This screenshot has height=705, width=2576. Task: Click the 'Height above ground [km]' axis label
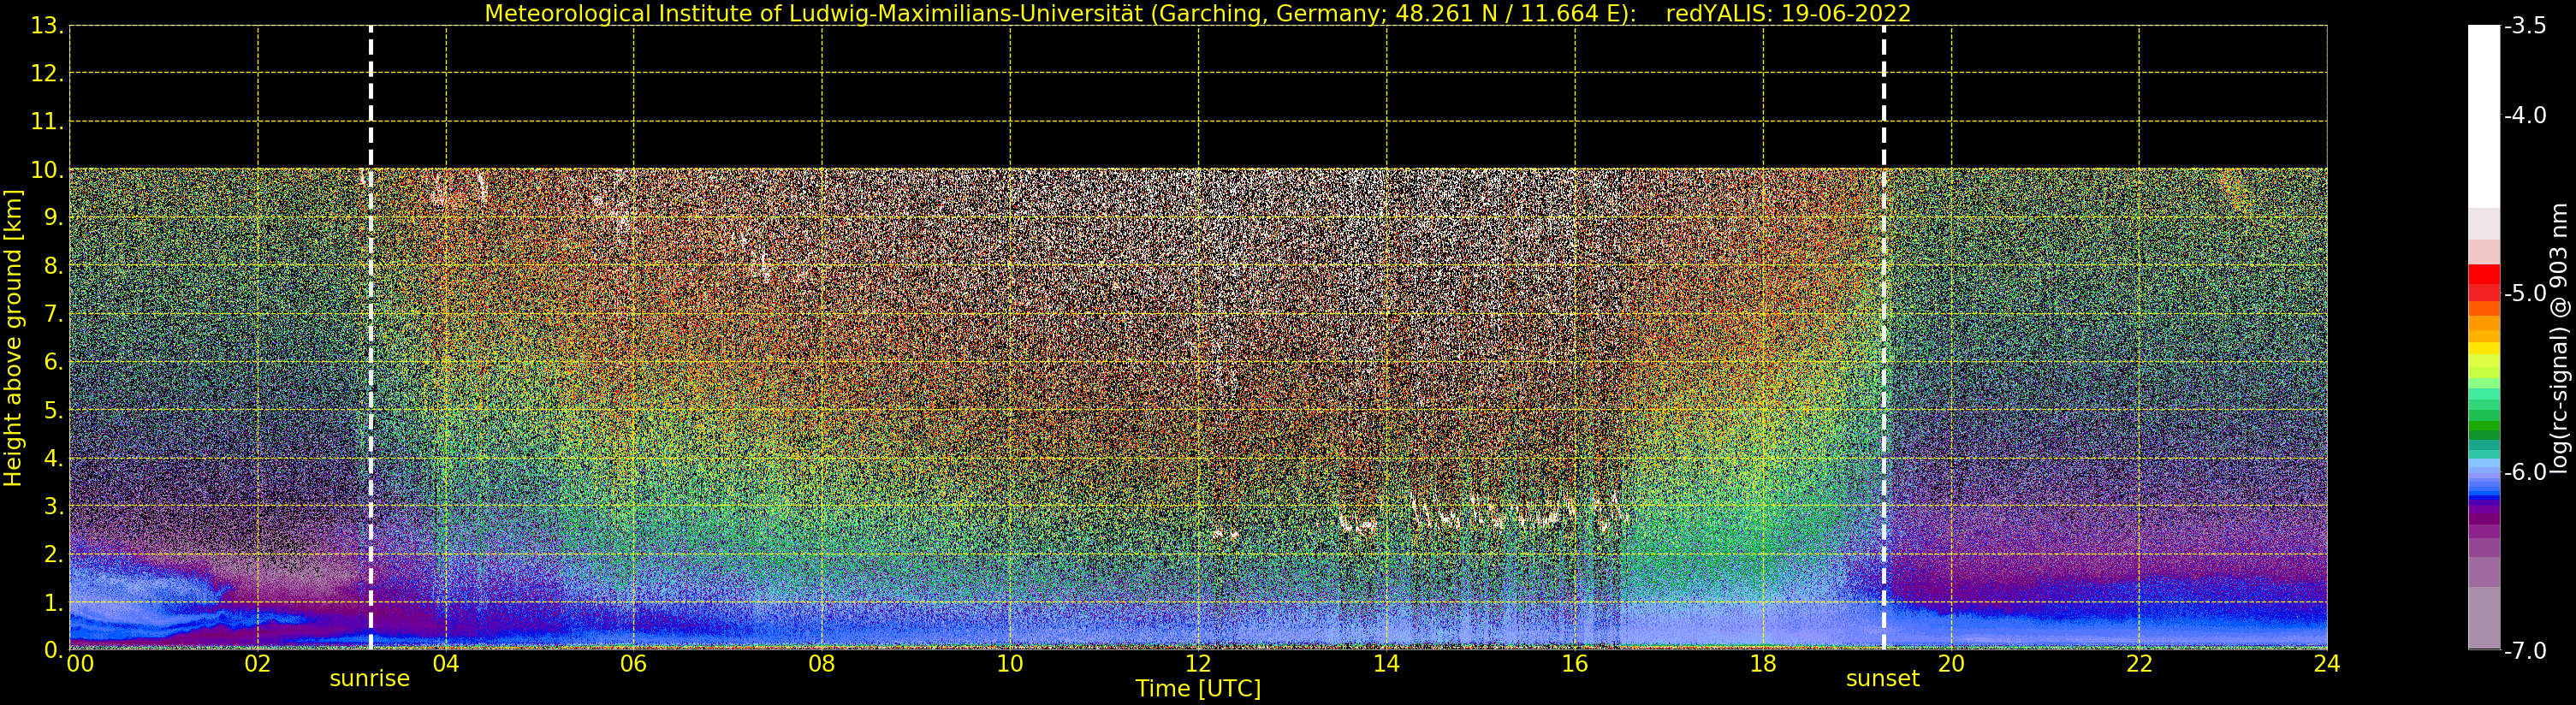click(x=13, y=338)
